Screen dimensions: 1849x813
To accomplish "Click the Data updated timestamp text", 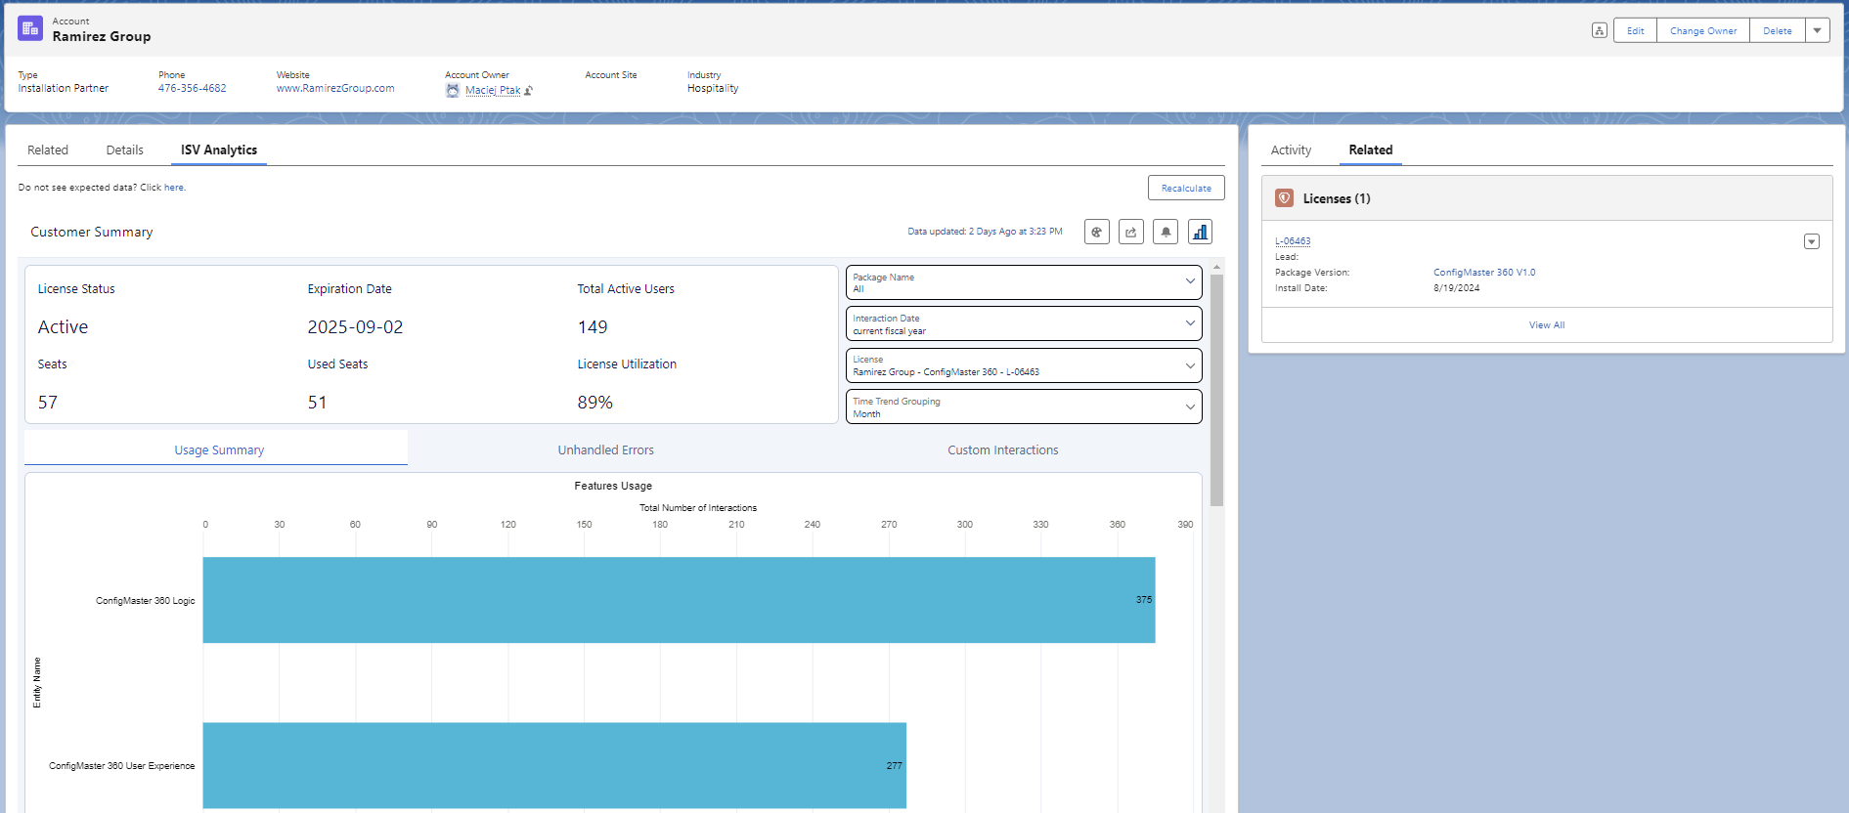I will [x=985, y=232].
